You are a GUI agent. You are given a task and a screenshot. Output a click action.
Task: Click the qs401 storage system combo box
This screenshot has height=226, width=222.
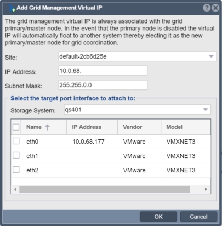pyautogui.click(x=138, y=110)
